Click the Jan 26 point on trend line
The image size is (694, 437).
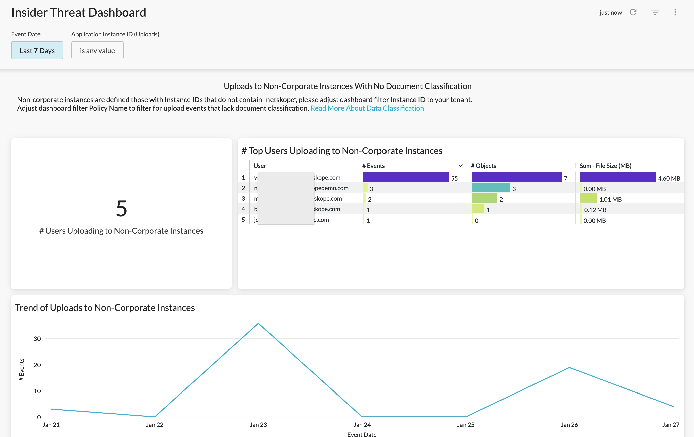click(569, 368)
